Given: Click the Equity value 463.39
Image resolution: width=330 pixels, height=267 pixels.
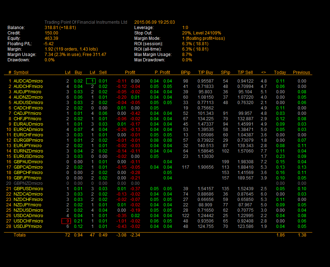Looking at the screenshot, I should [51, 38].
